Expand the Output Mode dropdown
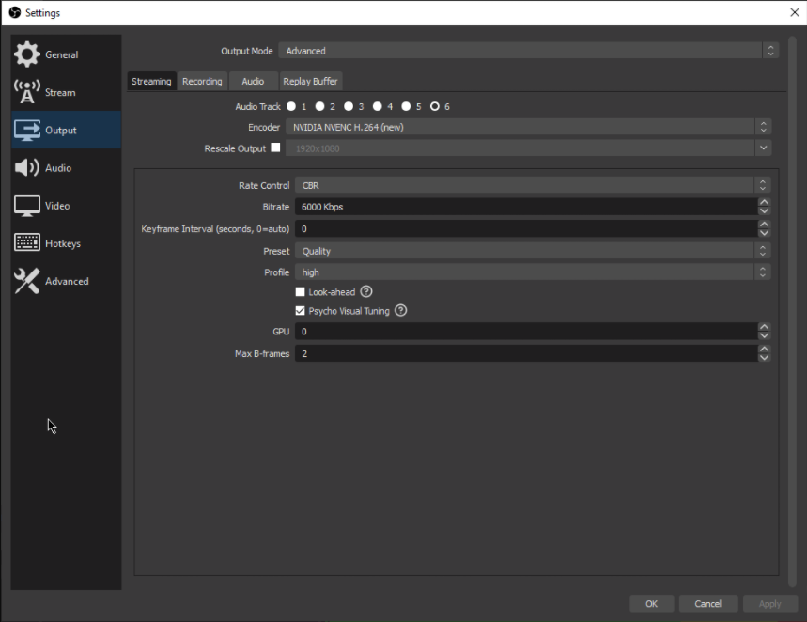 coord(528,51)
